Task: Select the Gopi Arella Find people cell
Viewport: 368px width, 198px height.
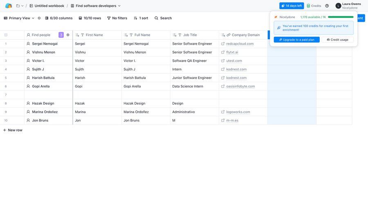Action: [x=48, y=86]
